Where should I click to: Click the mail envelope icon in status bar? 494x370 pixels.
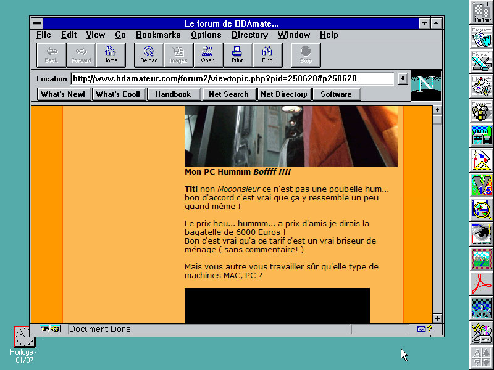[421, 329]
